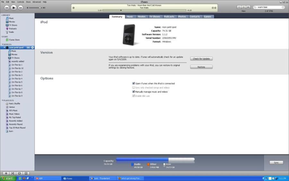
Task: Switch to the Games tab
Action: click(x=207, y=17)
